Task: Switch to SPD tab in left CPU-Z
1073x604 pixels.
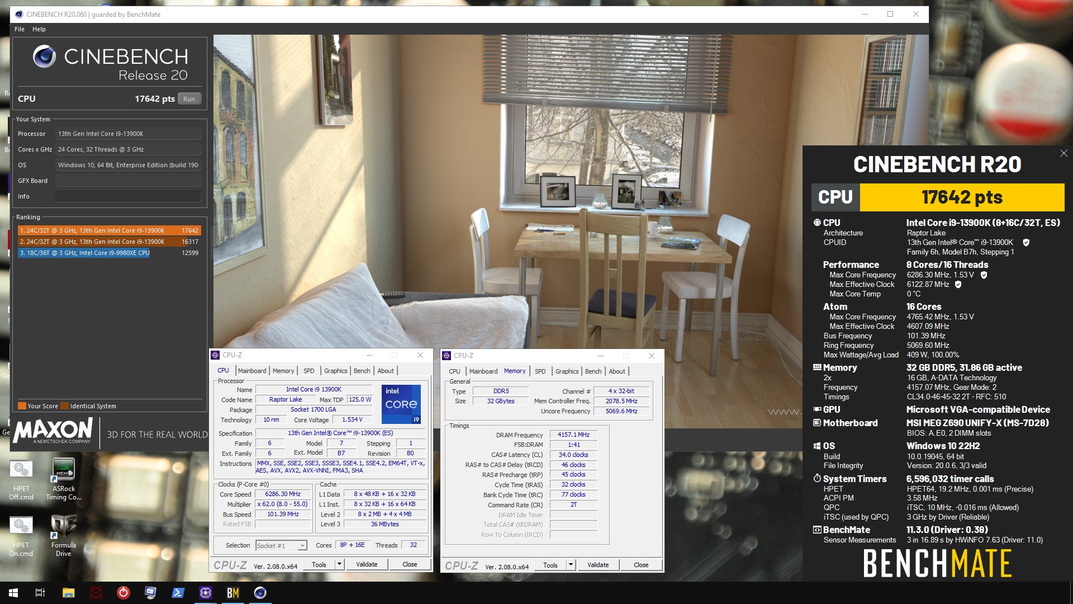Action: [309, 371]
